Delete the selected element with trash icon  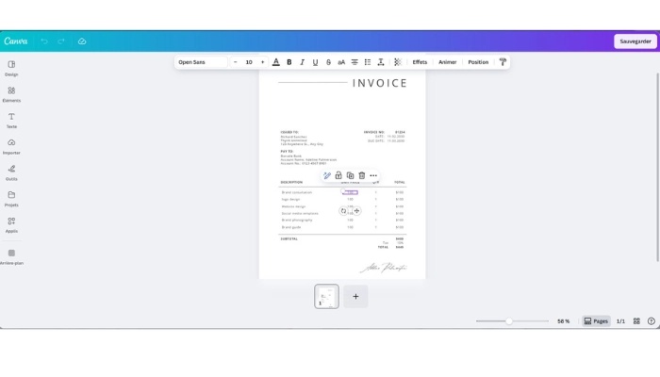point(361,175)
